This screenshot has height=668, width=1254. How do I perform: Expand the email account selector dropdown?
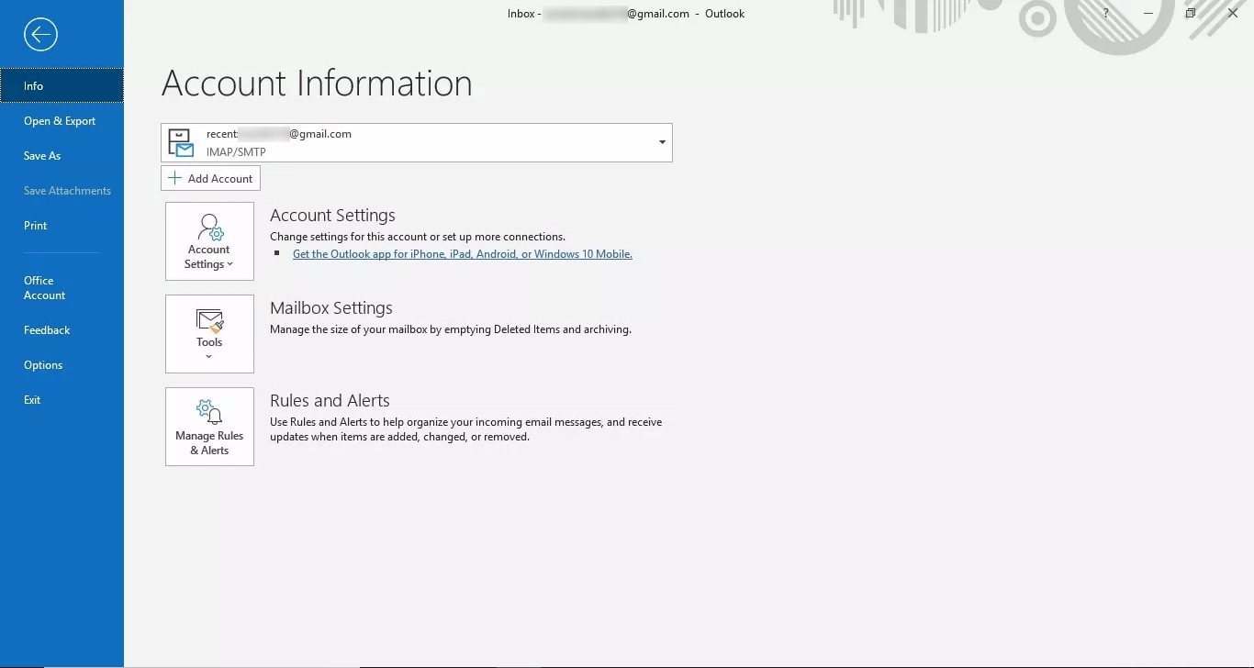coord(662,142)
